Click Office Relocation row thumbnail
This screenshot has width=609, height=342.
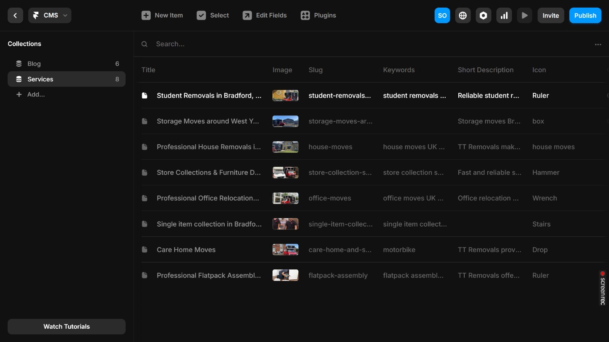pos(285,198)
